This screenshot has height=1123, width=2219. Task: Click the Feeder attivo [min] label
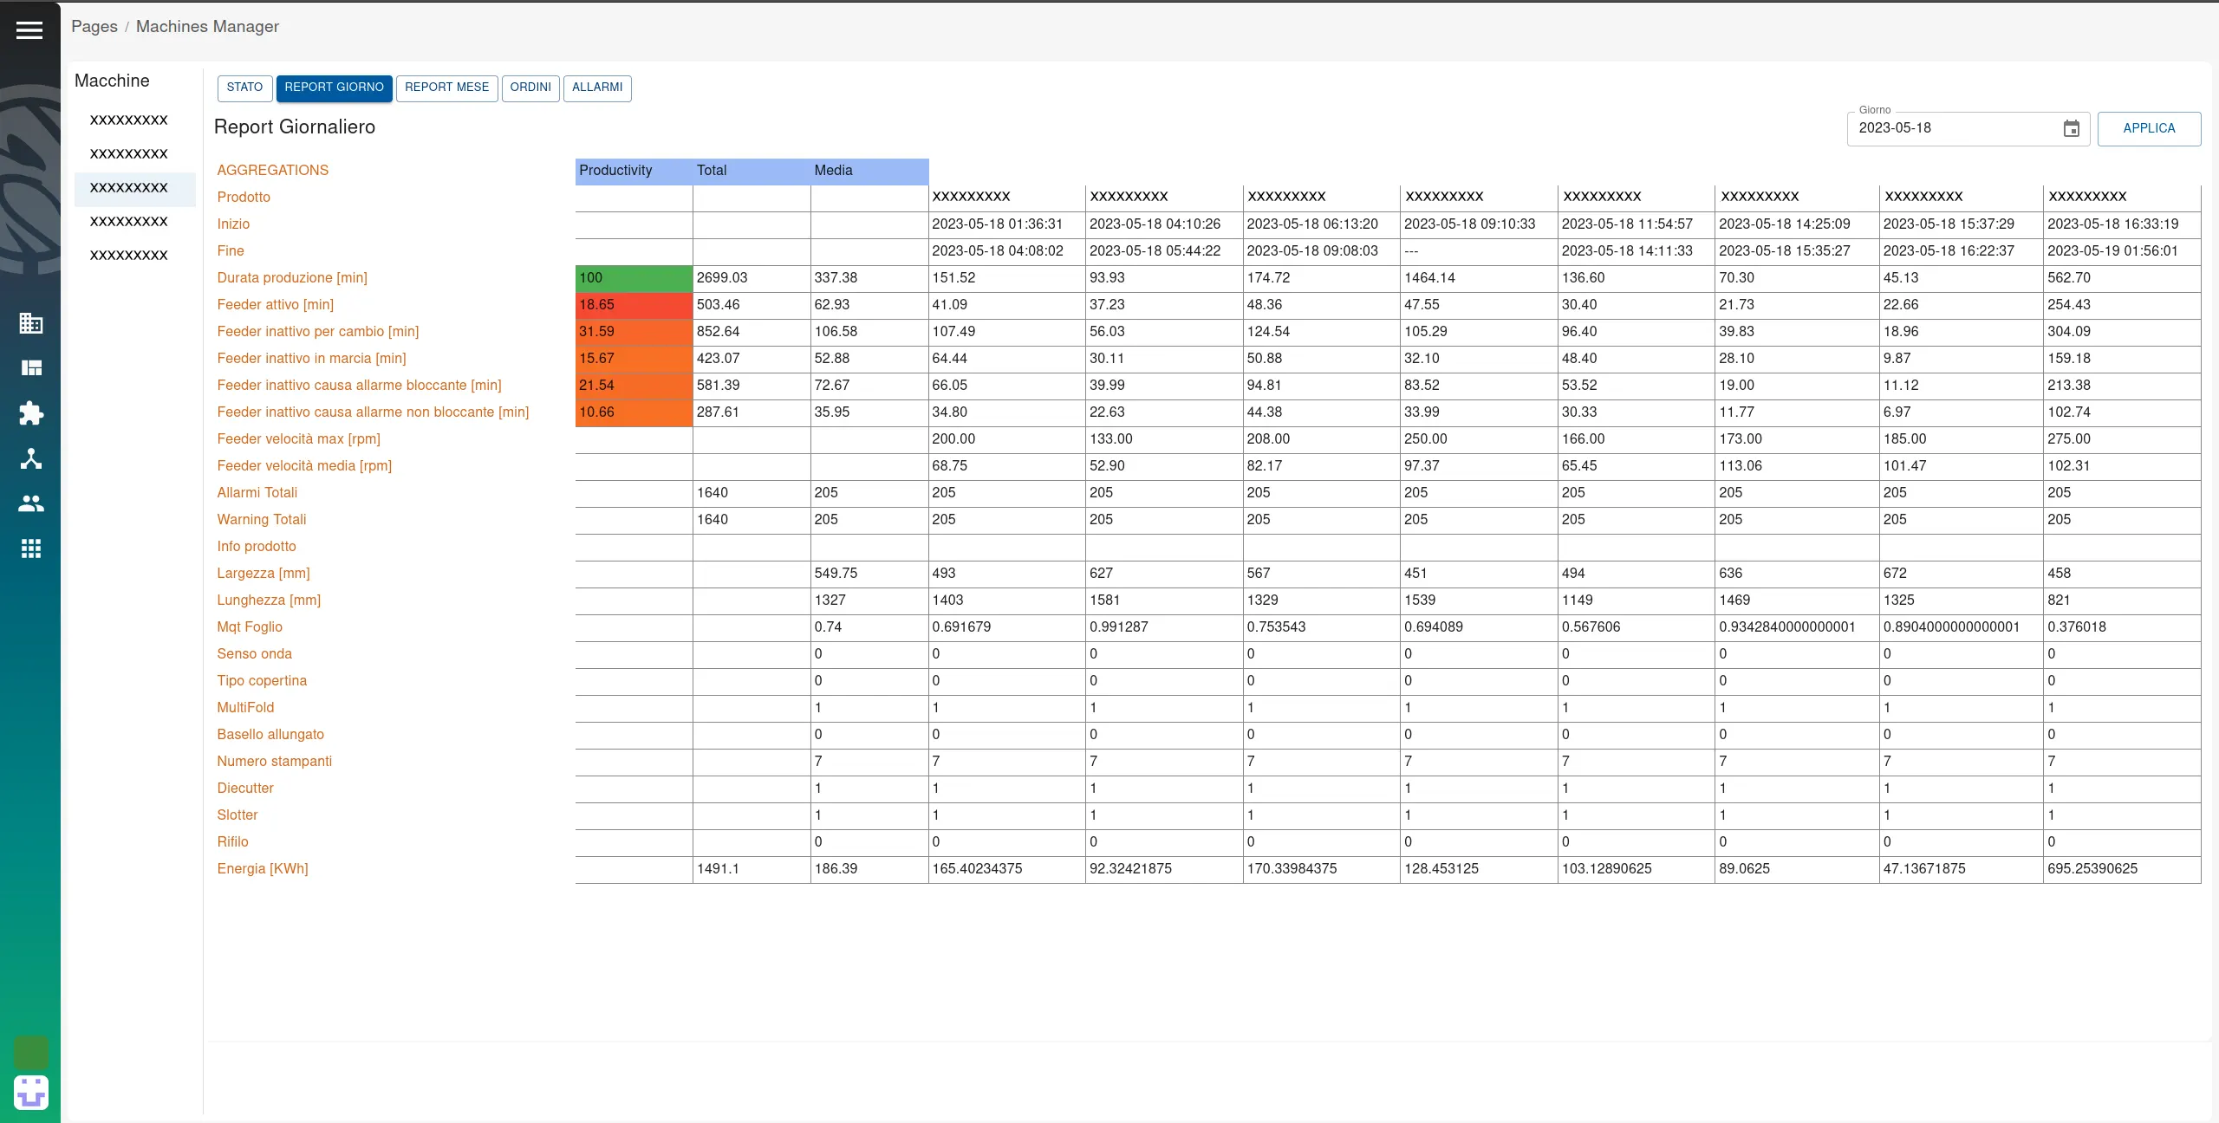[275, 305]
